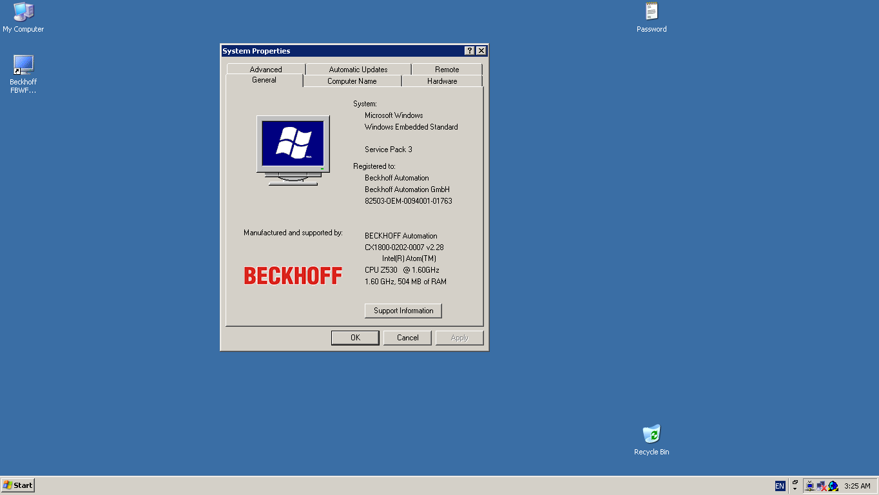Click the 'Registered to:' label
879x495 pixels.
pos(374,166)
